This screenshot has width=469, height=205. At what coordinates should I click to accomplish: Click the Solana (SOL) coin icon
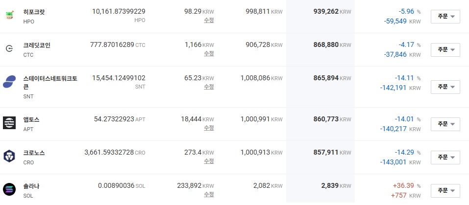(x=9, y=189)
